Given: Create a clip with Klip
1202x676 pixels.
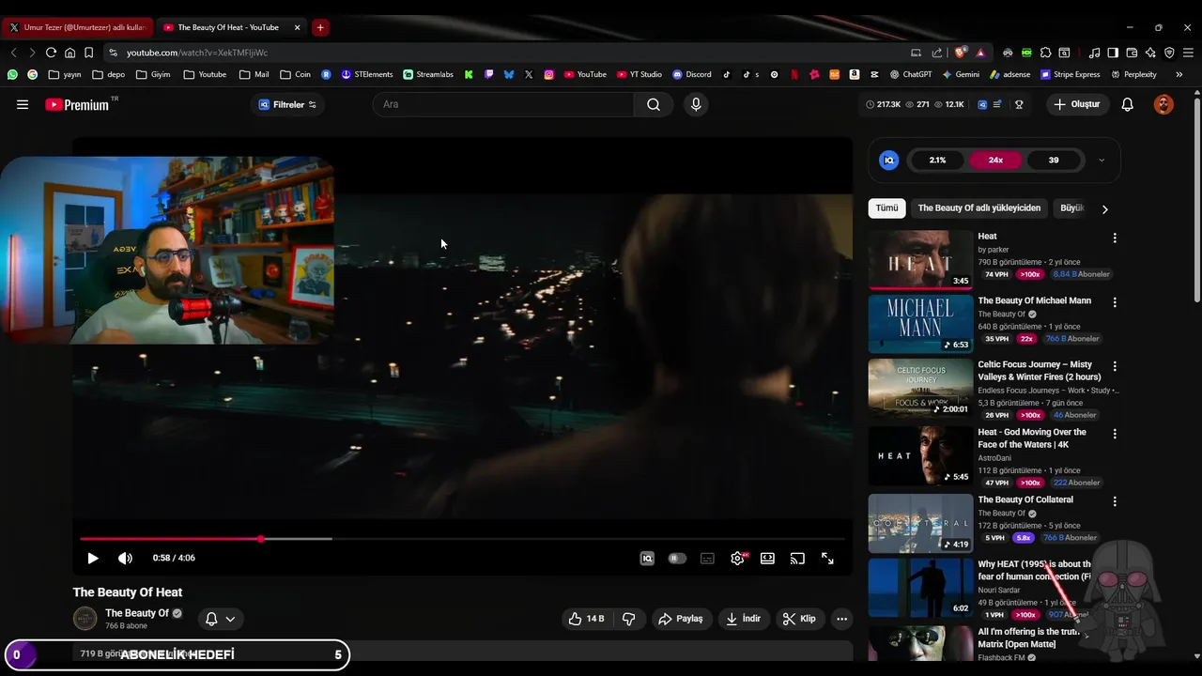Looking at the screenshot, I should pyautogui.click(x=800, y=619).
